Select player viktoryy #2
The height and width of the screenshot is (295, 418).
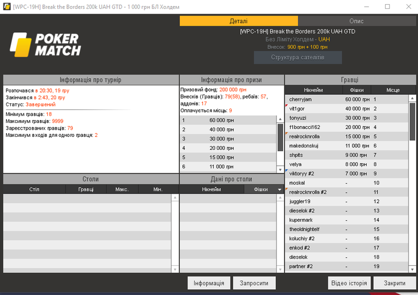[346, 174]
